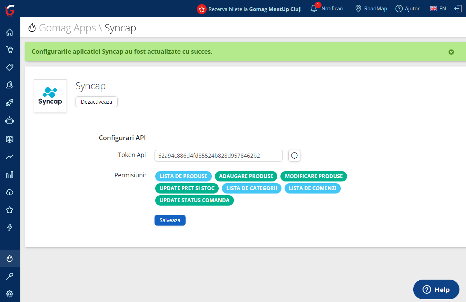This screenshot has height=302, width=466.
Task: Open the open-book content icon
Action: pos(10,139)
